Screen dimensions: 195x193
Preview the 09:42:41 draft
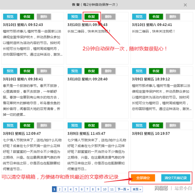[x=139, y=17]
